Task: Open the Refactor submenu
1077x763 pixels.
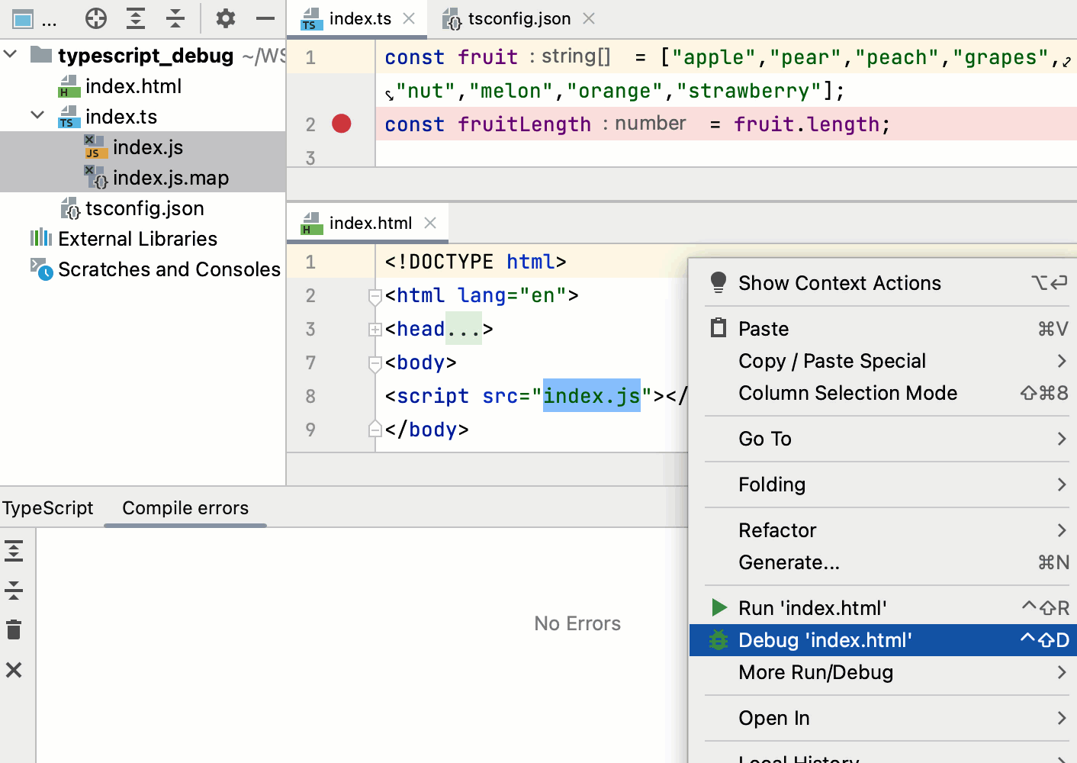Action: (777, 530)
